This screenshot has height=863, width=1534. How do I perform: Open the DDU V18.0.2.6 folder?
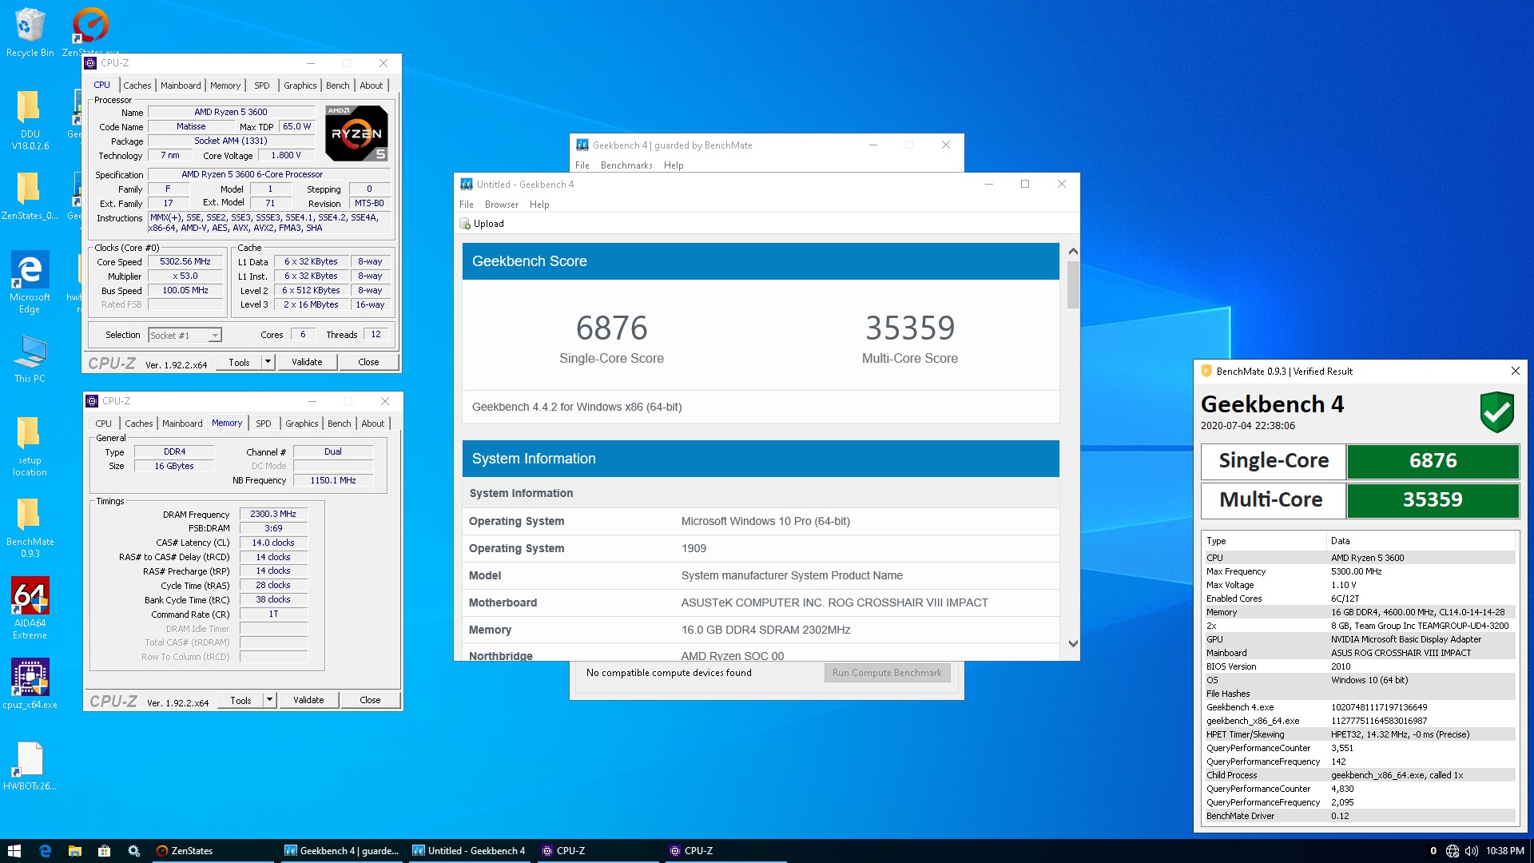(x=30, y=120)
